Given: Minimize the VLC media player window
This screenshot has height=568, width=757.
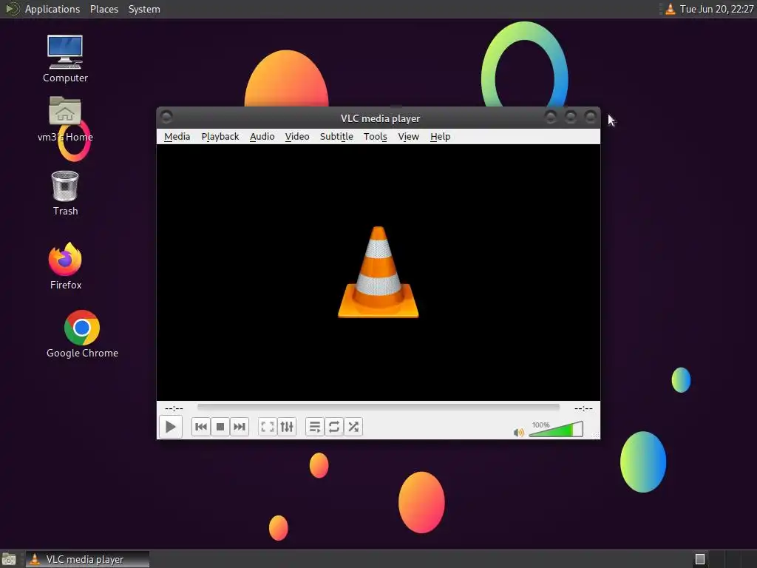Looking at the screenshot, I should coord(550,117).
